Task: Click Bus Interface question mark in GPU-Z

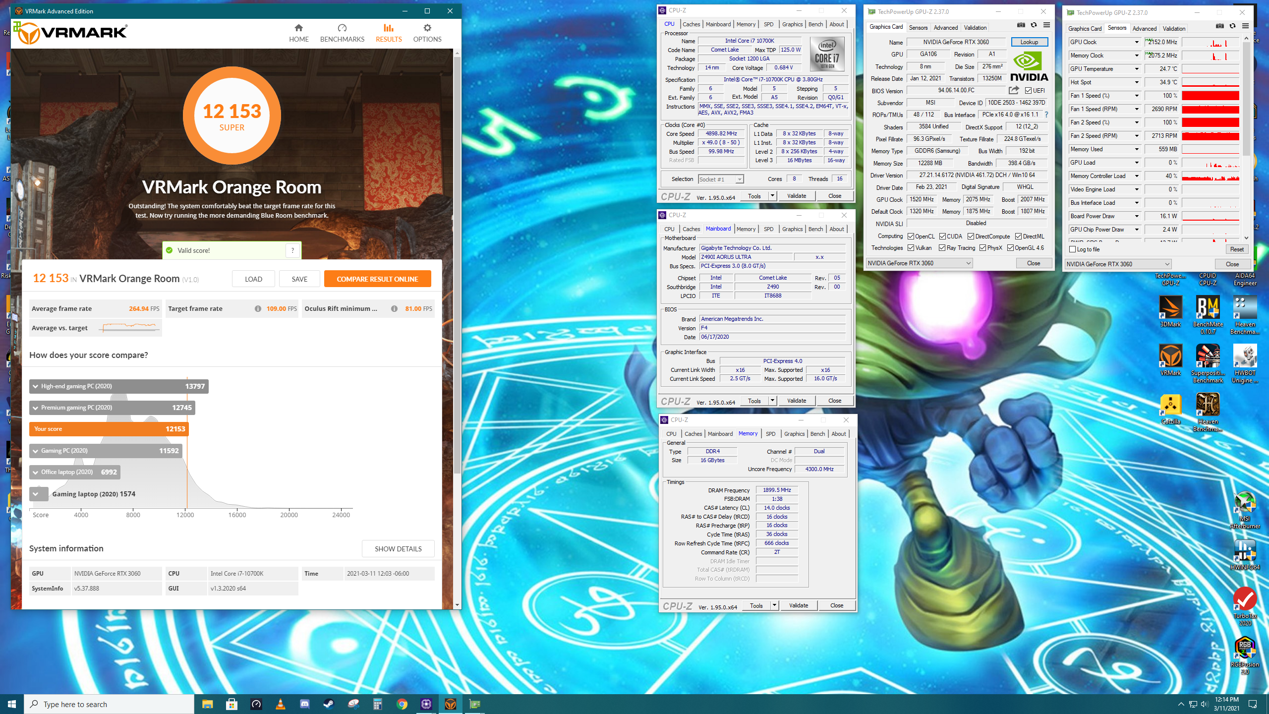Action: [x=1046, y=115]
